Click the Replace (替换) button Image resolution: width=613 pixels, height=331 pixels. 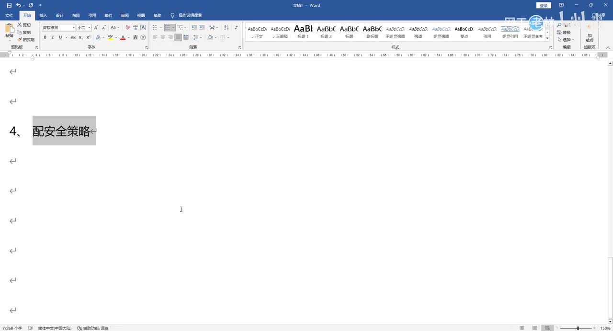click(564, 33)
